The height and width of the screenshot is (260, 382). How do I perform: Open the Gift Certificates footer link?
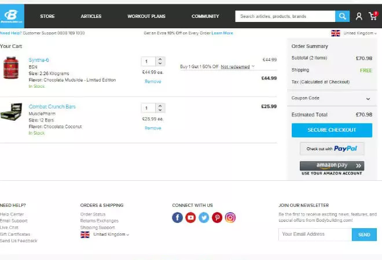(x=15, y=234)
